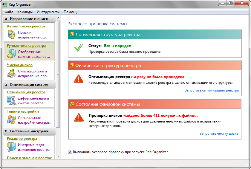
Task: Click Состояние файловой системы header
Action: coord(155,104)
